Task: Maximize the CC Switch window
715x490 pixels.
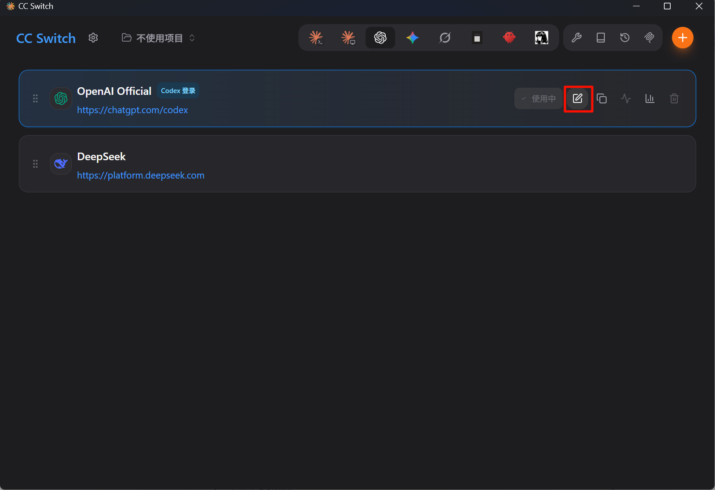Action: [x=667, y=6]
